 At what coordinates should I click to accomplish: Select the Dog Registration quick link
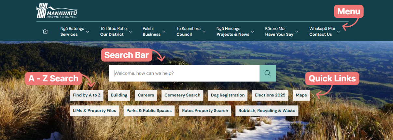(228, 95)
